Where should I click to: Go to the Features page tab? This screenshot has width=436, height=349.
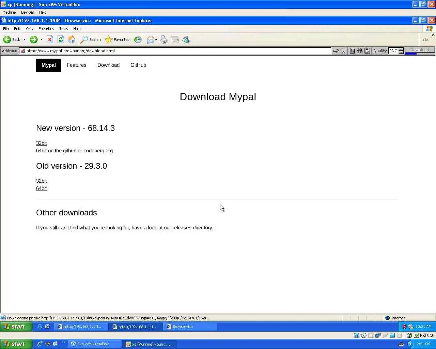pos(76,65)
